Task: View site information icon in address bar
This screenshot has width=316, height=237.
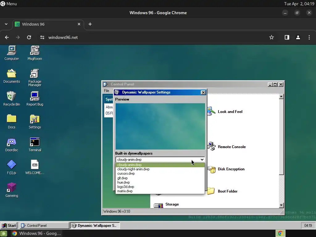Action: (x=42, y=37)
